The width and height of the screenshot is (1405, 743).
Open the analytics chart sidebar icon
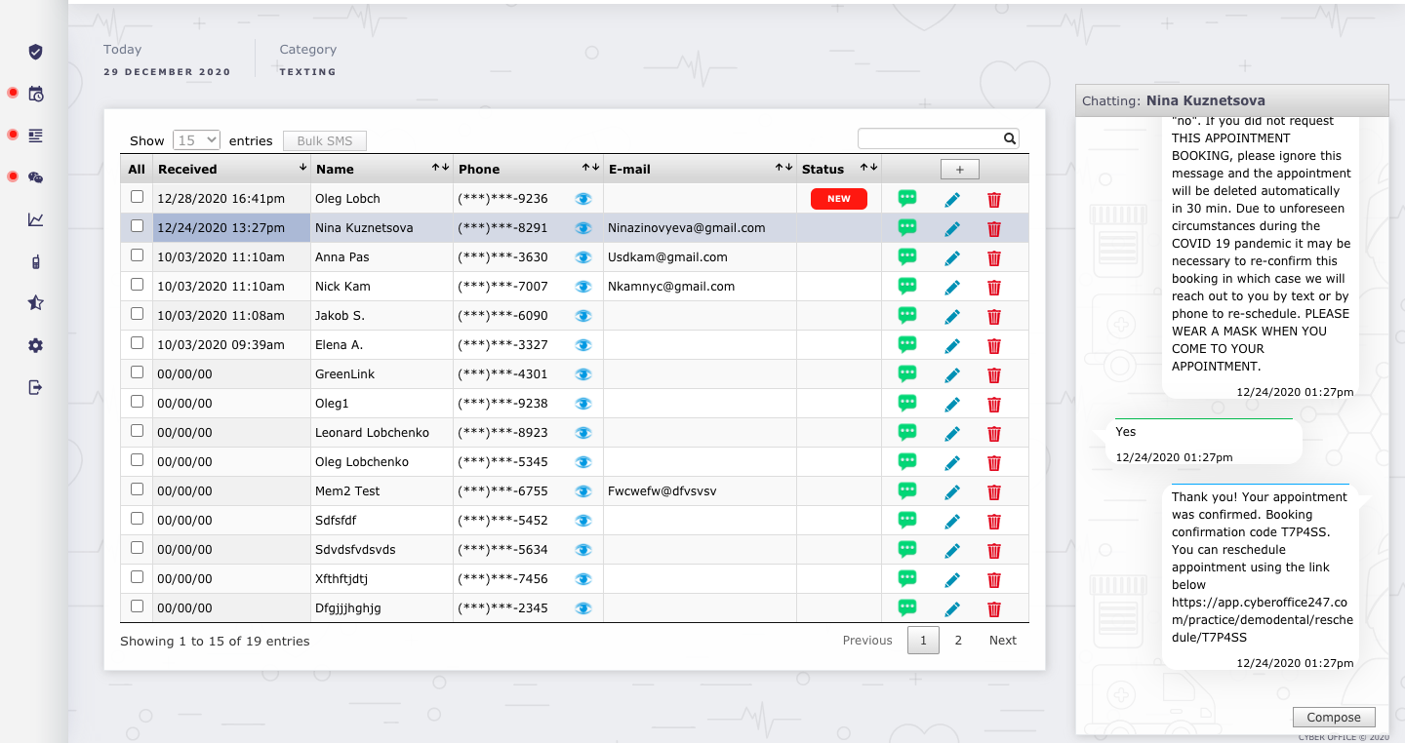pyautogui.click(x=35, y=219)
